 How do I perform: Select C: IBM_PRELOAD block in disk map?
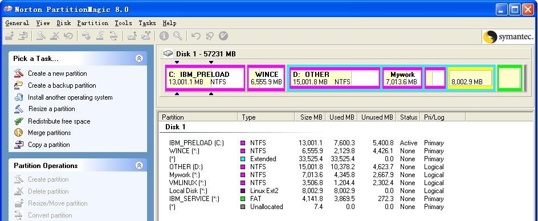pos(205,78)
